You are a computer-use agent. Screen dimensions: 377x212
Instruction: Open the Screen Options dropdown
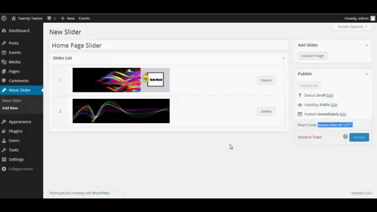353,26
